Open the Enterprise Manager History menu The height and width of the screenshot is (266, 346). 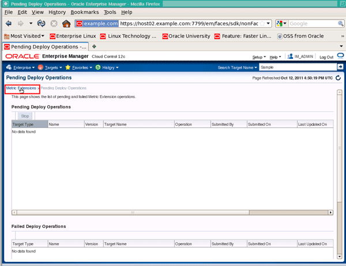pos(107,68)
